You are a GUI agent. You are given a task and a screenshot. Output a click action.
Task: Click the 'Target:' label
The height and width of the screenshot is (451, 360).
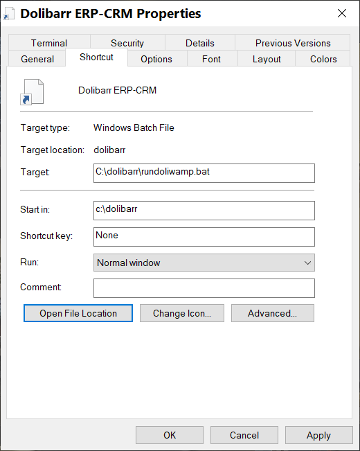(x=35, y=172)
